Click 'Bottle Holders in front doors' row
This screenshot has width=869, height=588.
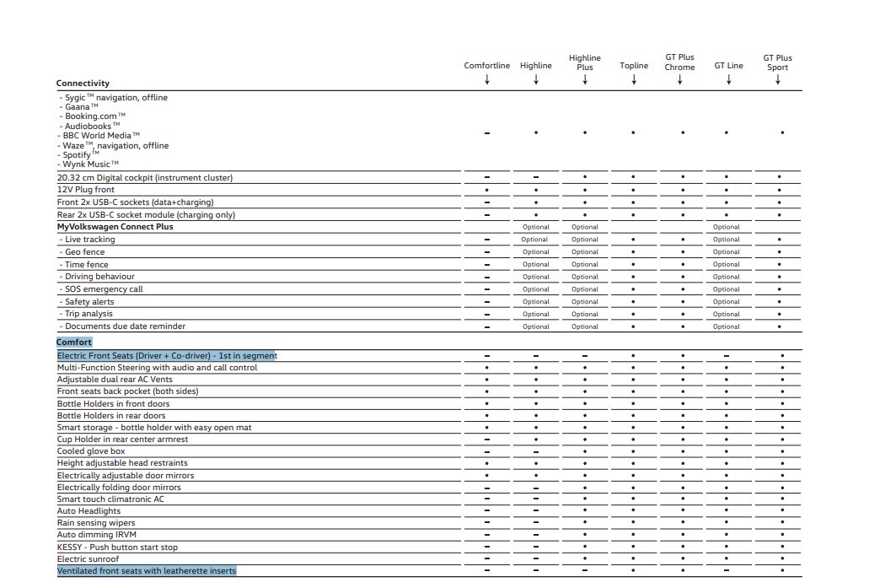coord(113,404)
